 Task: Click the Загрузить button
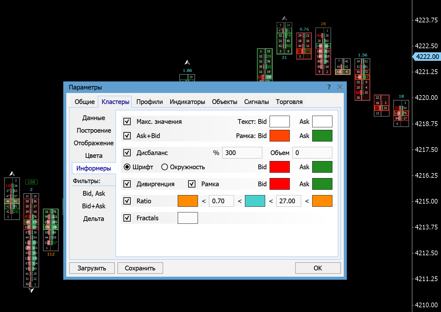click(92, 268)
